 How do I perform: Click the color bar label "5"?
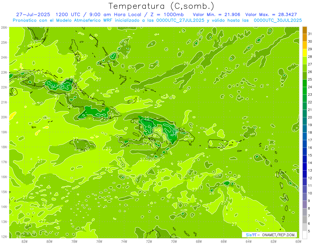click(x=309, y=231)
